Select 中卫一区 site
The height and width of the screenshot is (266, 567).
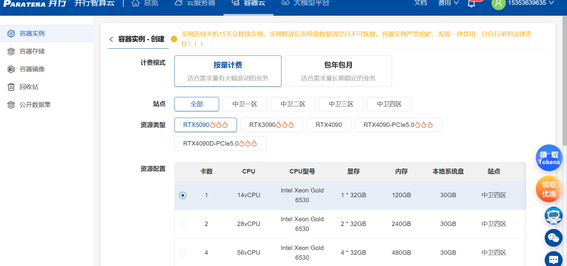245,104
